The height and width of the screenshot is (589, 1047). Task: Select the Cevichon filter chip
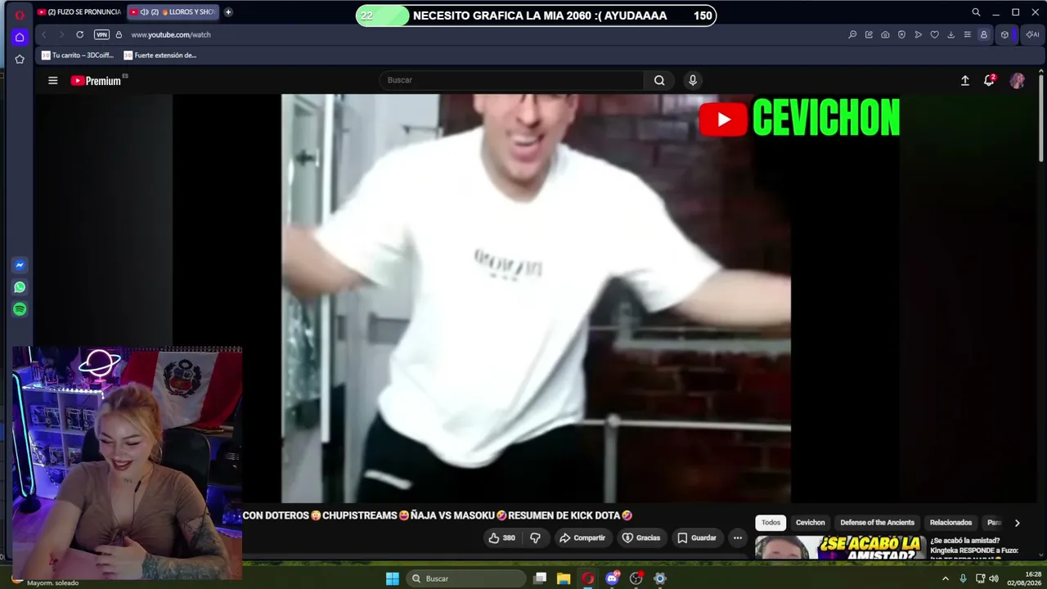(811, 523)
